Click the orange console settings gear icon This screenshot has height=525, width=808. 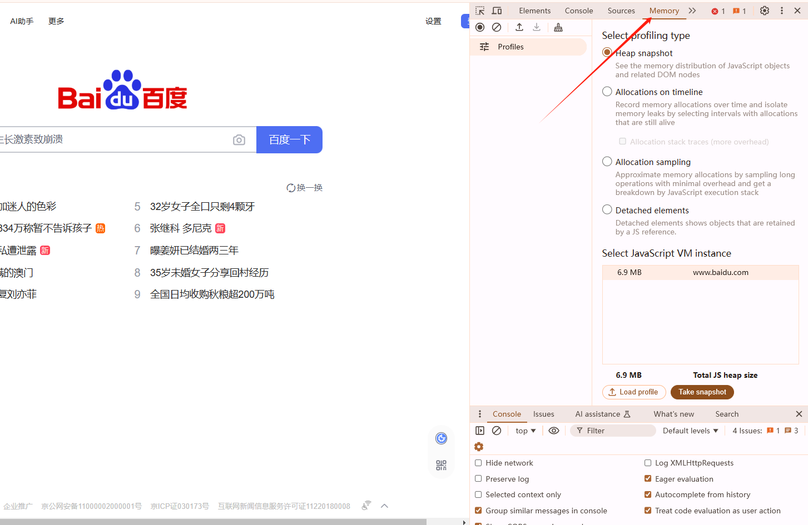[479, 447]
